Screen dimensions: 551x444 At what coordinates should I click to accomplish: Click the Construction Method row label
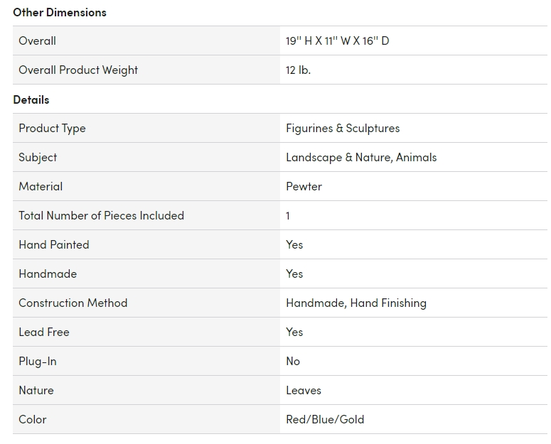click(x=73, y=303)
